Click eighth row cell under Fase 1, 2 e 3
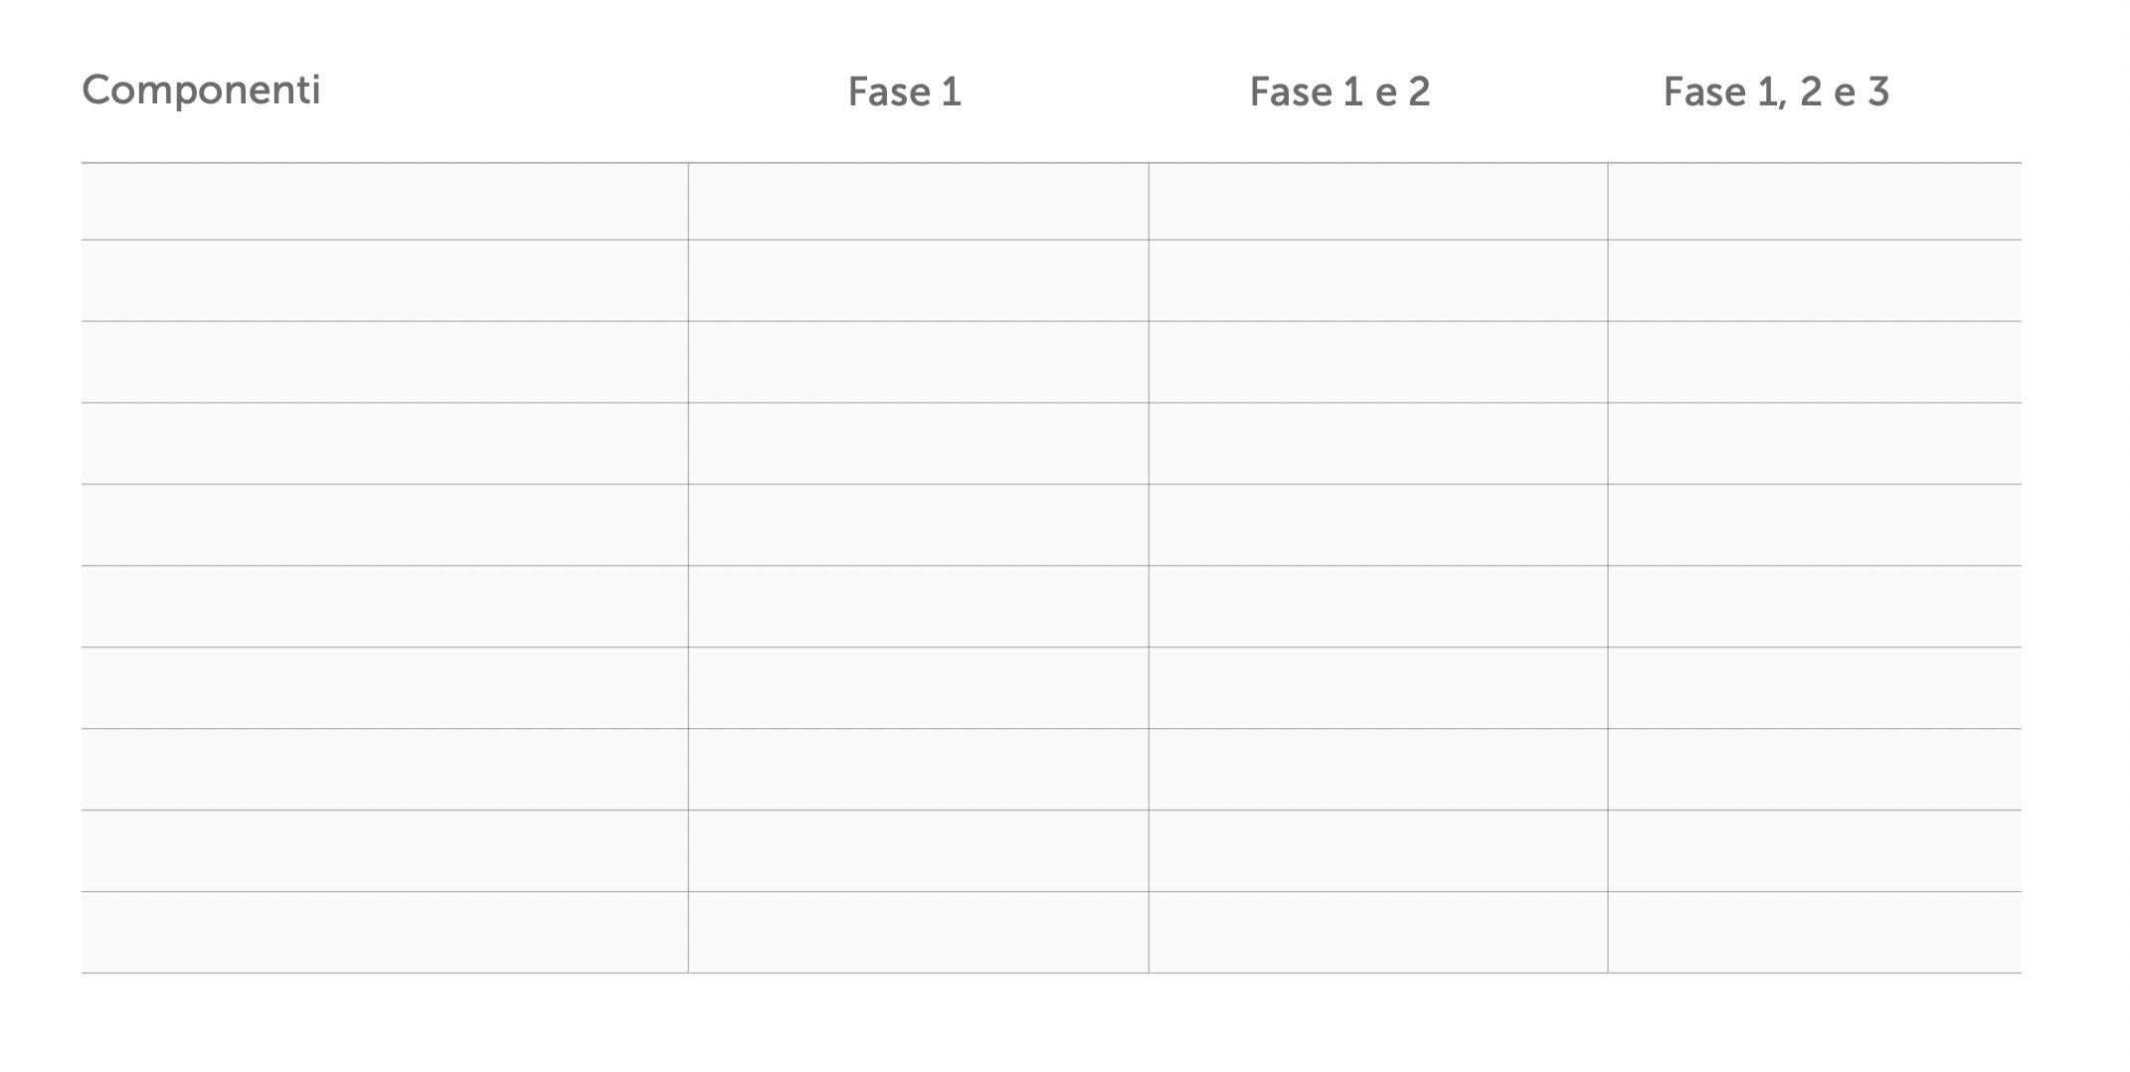The width and height of the screenshot is (2130, 1072). pos(1814,770)
